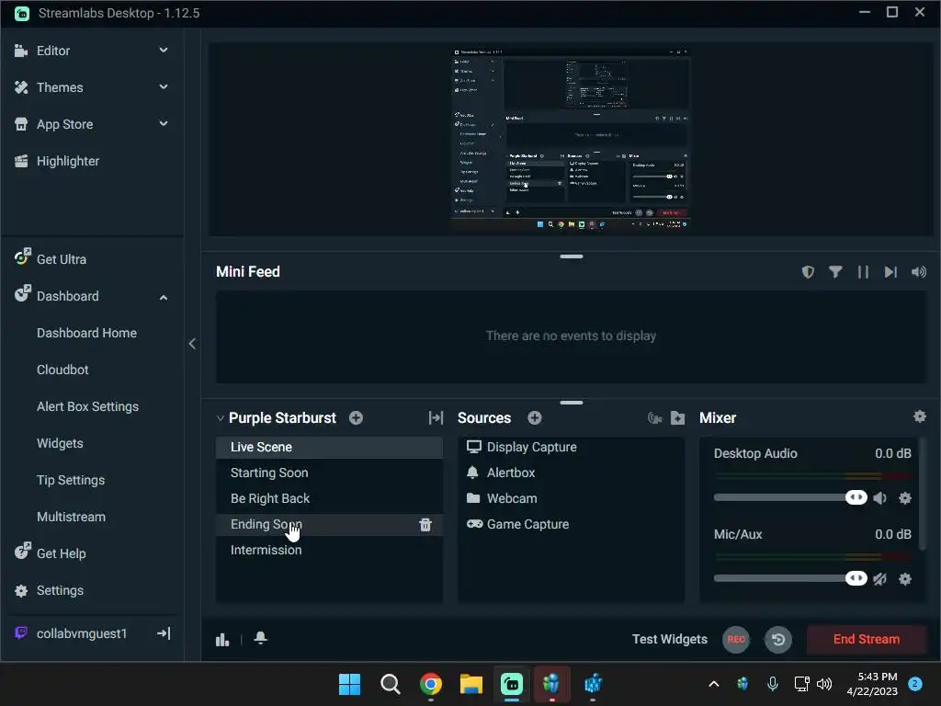Select the Intermission scene
Image resolution: width=941 pixels, height=706 pixels.
tap(329, 550)
